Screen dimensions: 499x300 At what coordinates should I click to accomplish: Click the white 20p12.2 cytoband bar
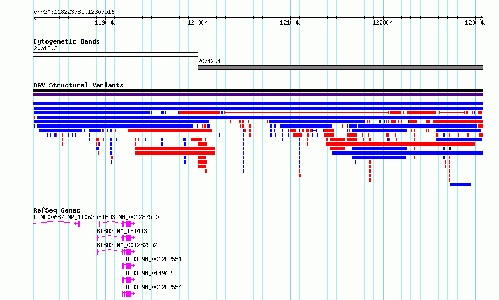115,54
